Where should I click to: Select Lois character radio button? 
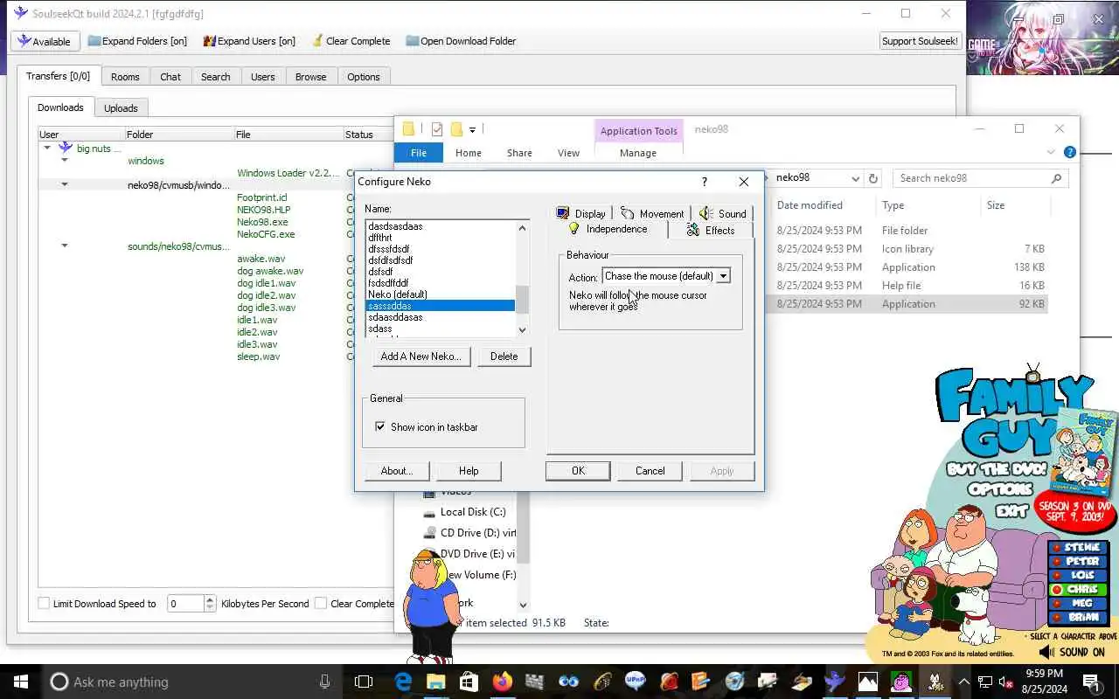pos(1057,576)
